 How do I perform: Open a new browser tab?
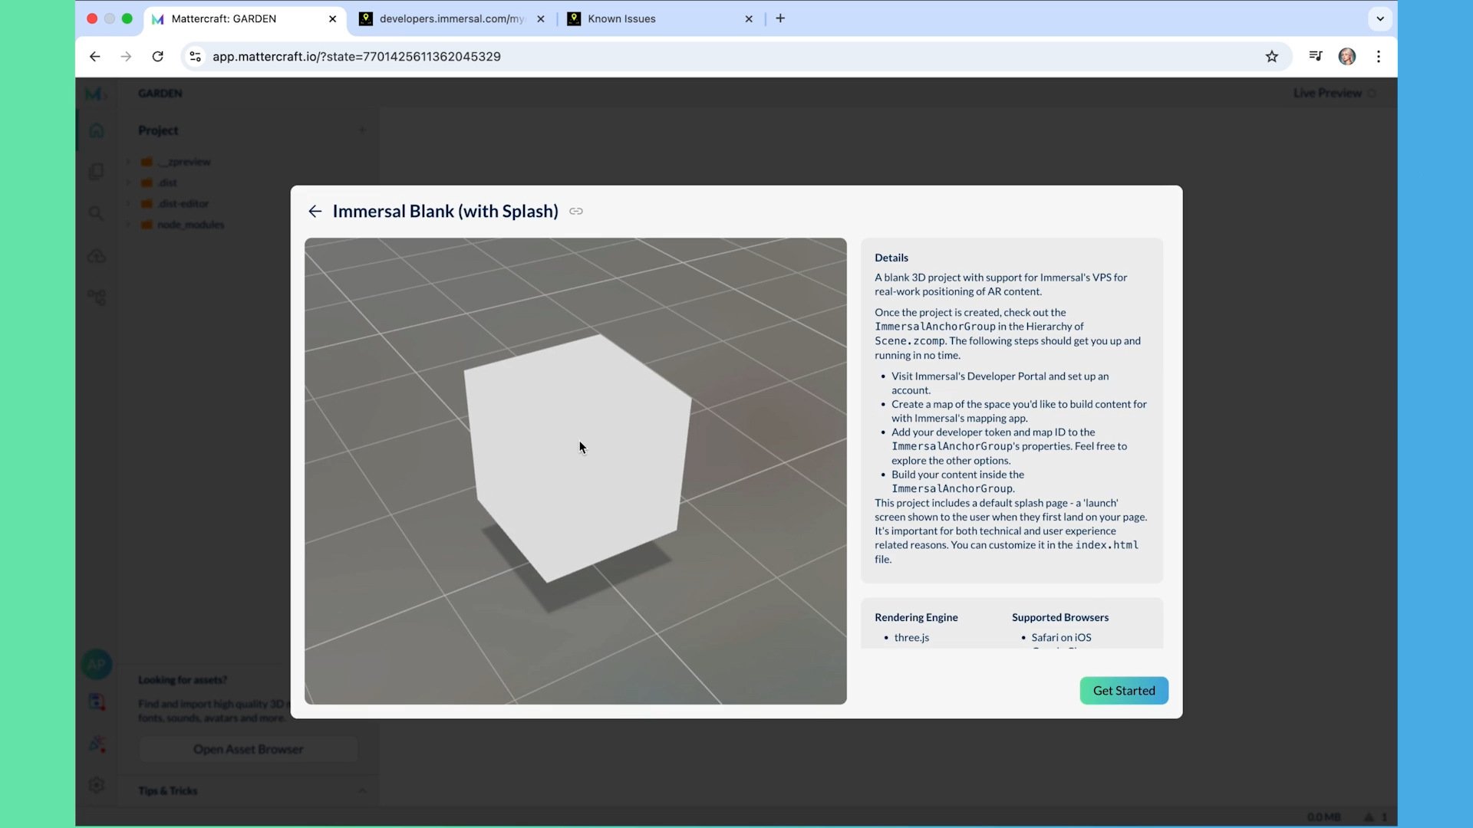(x=780, y=18)
